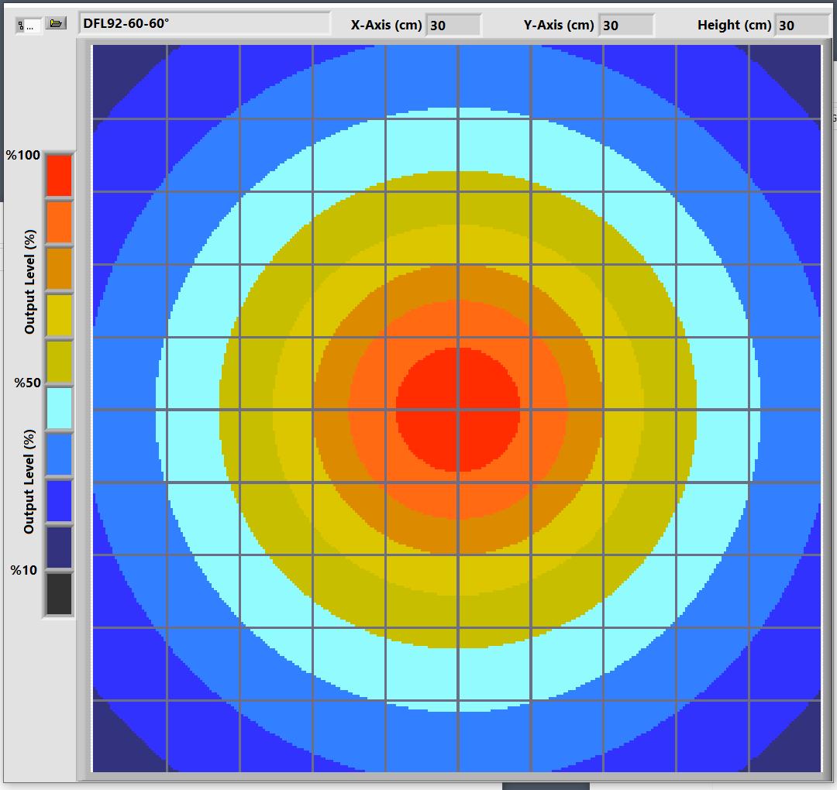Pick the pure blue legend swatch
The width and height of the screenshot is (837, 790).
point(59,501)
